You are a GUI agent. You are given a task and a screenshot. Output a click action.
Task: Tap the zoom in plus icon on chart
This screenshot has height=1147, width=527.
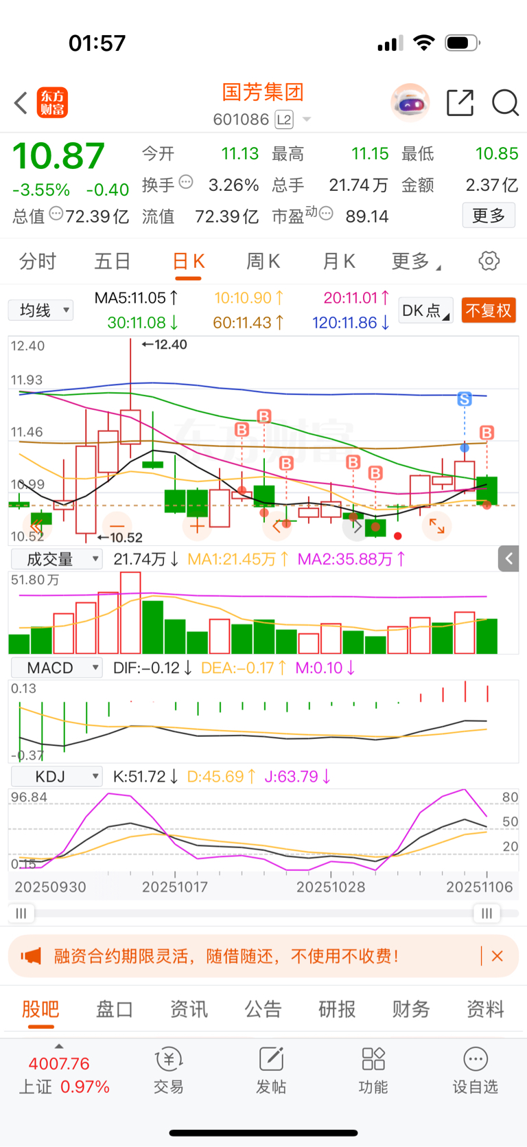click(197, 527)
